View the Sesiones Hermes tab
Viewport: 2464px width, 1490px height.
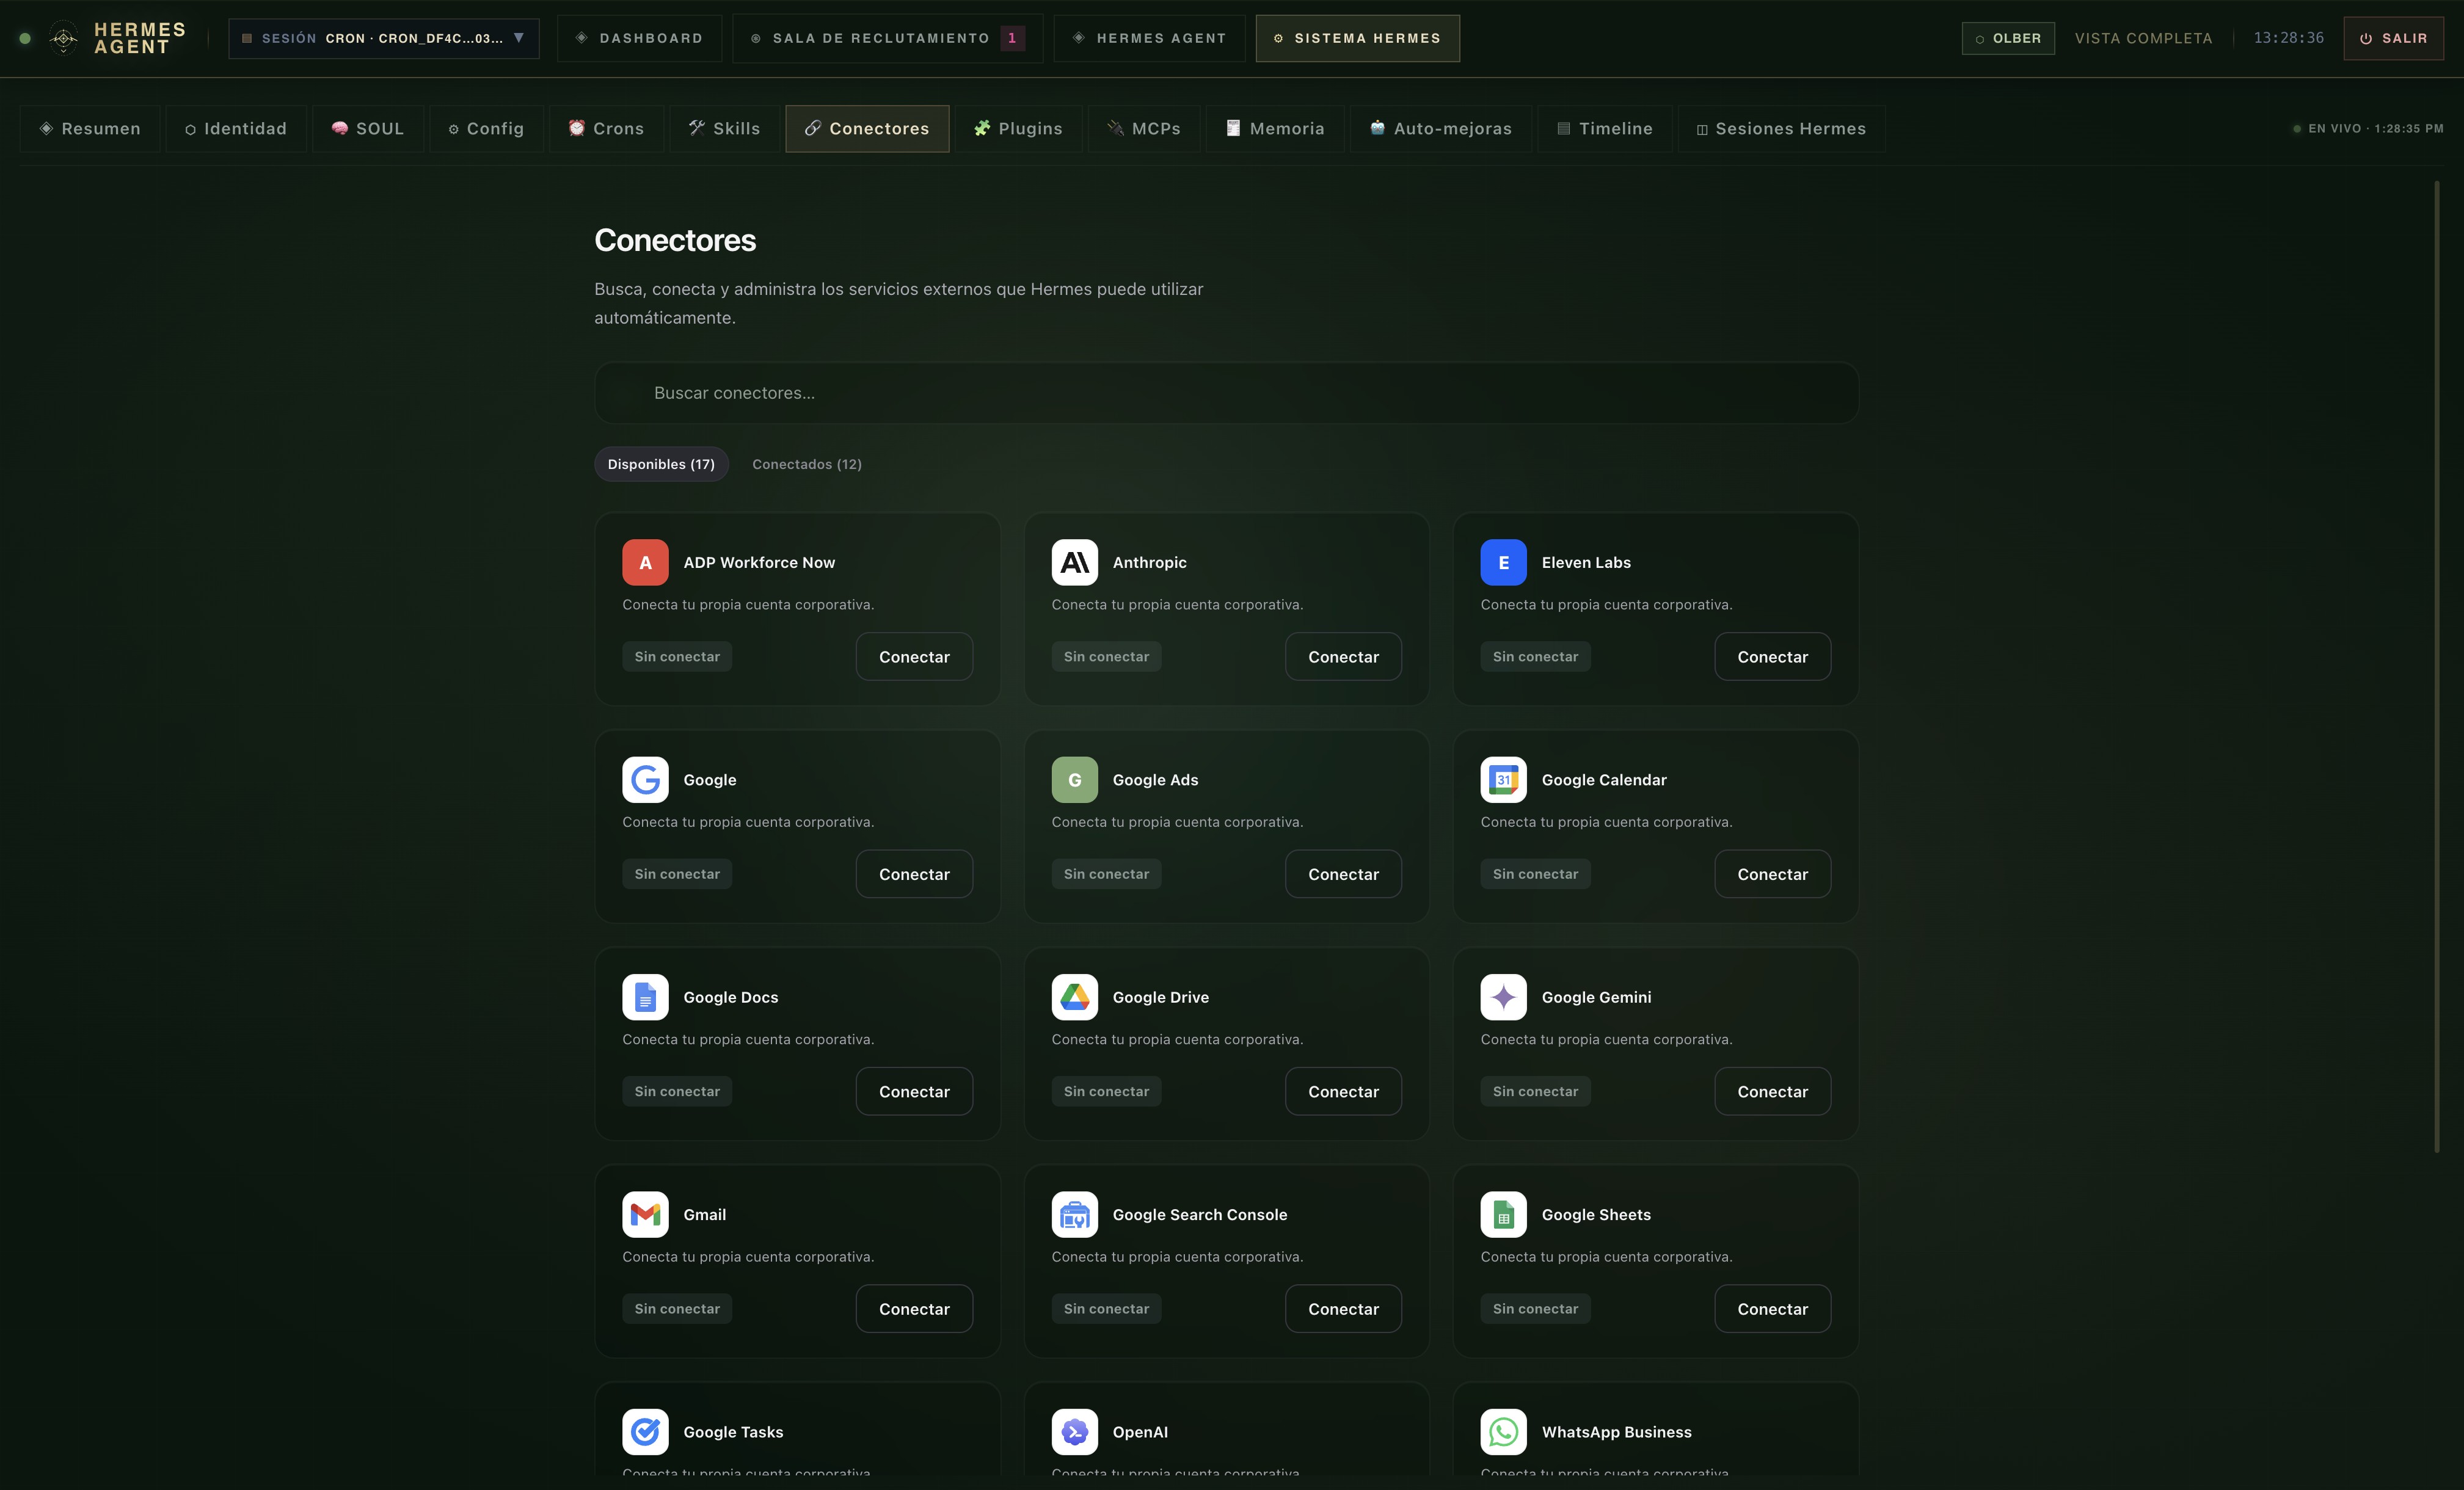click(1781, 128)
